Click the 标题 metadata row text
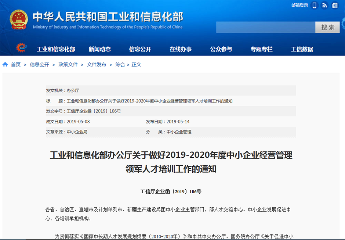345x240 pixels. pos(139,101)
